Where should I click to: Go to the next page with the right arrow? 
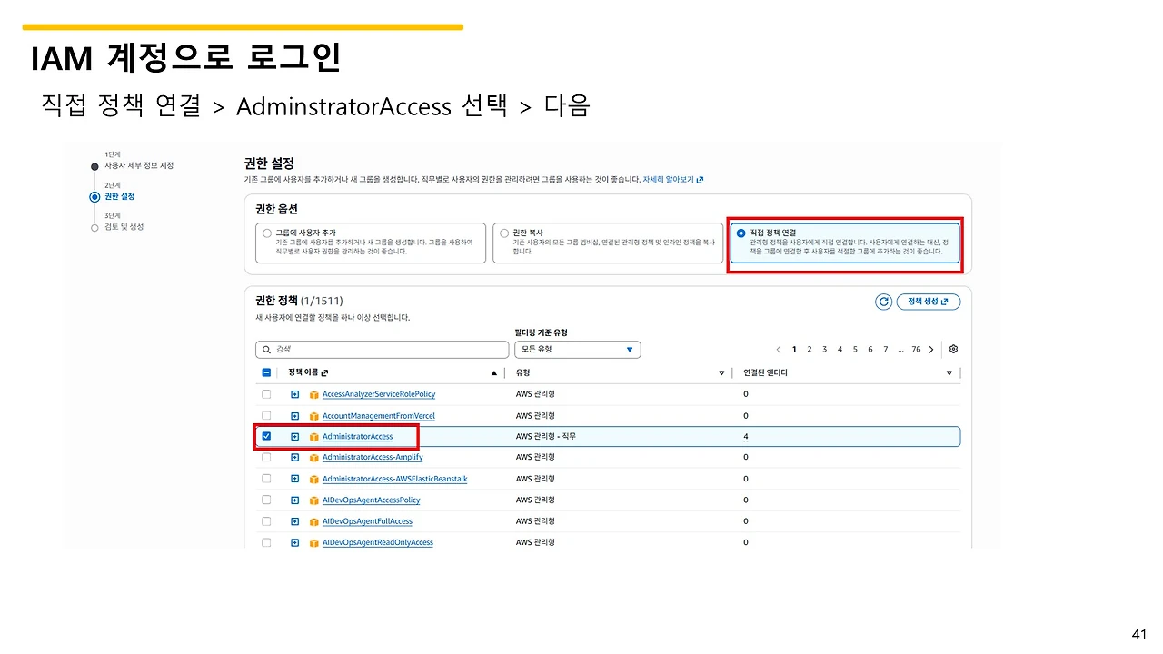[x=931, y=350]
